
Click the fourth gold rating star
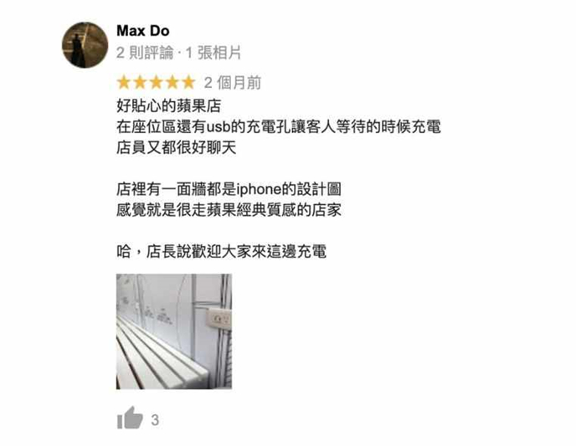click(x=172, y=83)
